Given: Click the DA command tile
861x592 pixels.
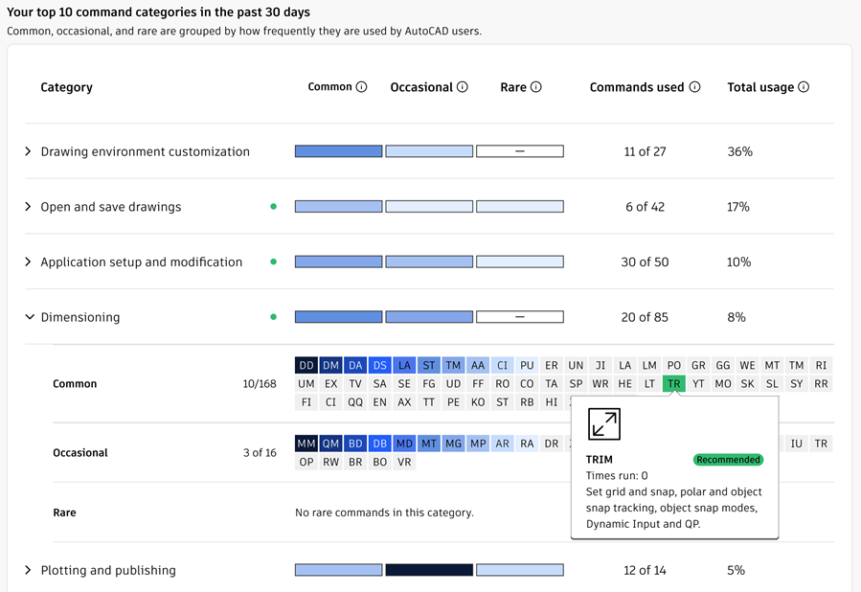Looking at the screenshot, I should coord(355,365).
